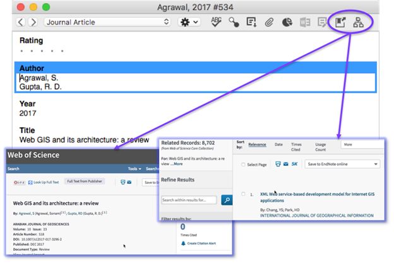Screen dimensions: 394x264
Task: Go to the next reference with the forward arrow
Action: point(33,22)
